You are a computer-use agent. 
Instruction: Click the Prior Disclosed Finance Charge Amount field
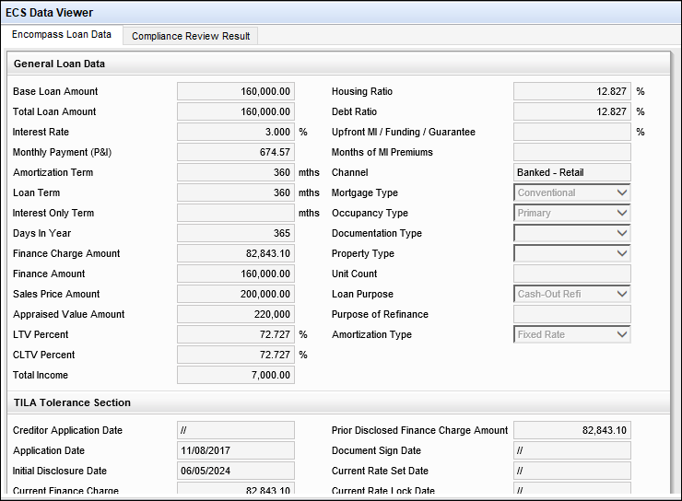pyautogui.click(x=572, y=430)
